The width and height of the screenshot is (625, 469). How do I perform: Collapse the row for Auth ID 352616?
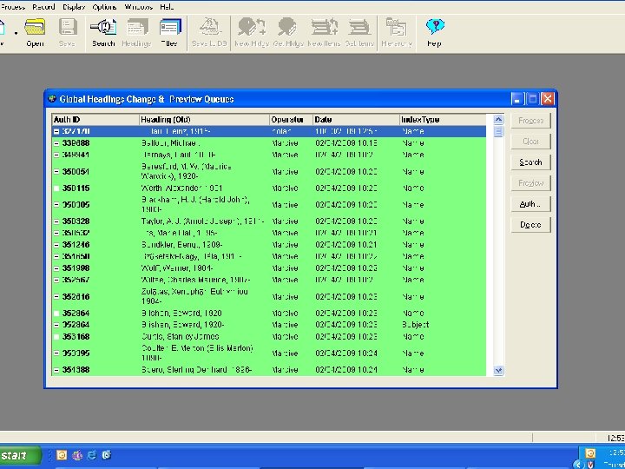pos(56,297)
